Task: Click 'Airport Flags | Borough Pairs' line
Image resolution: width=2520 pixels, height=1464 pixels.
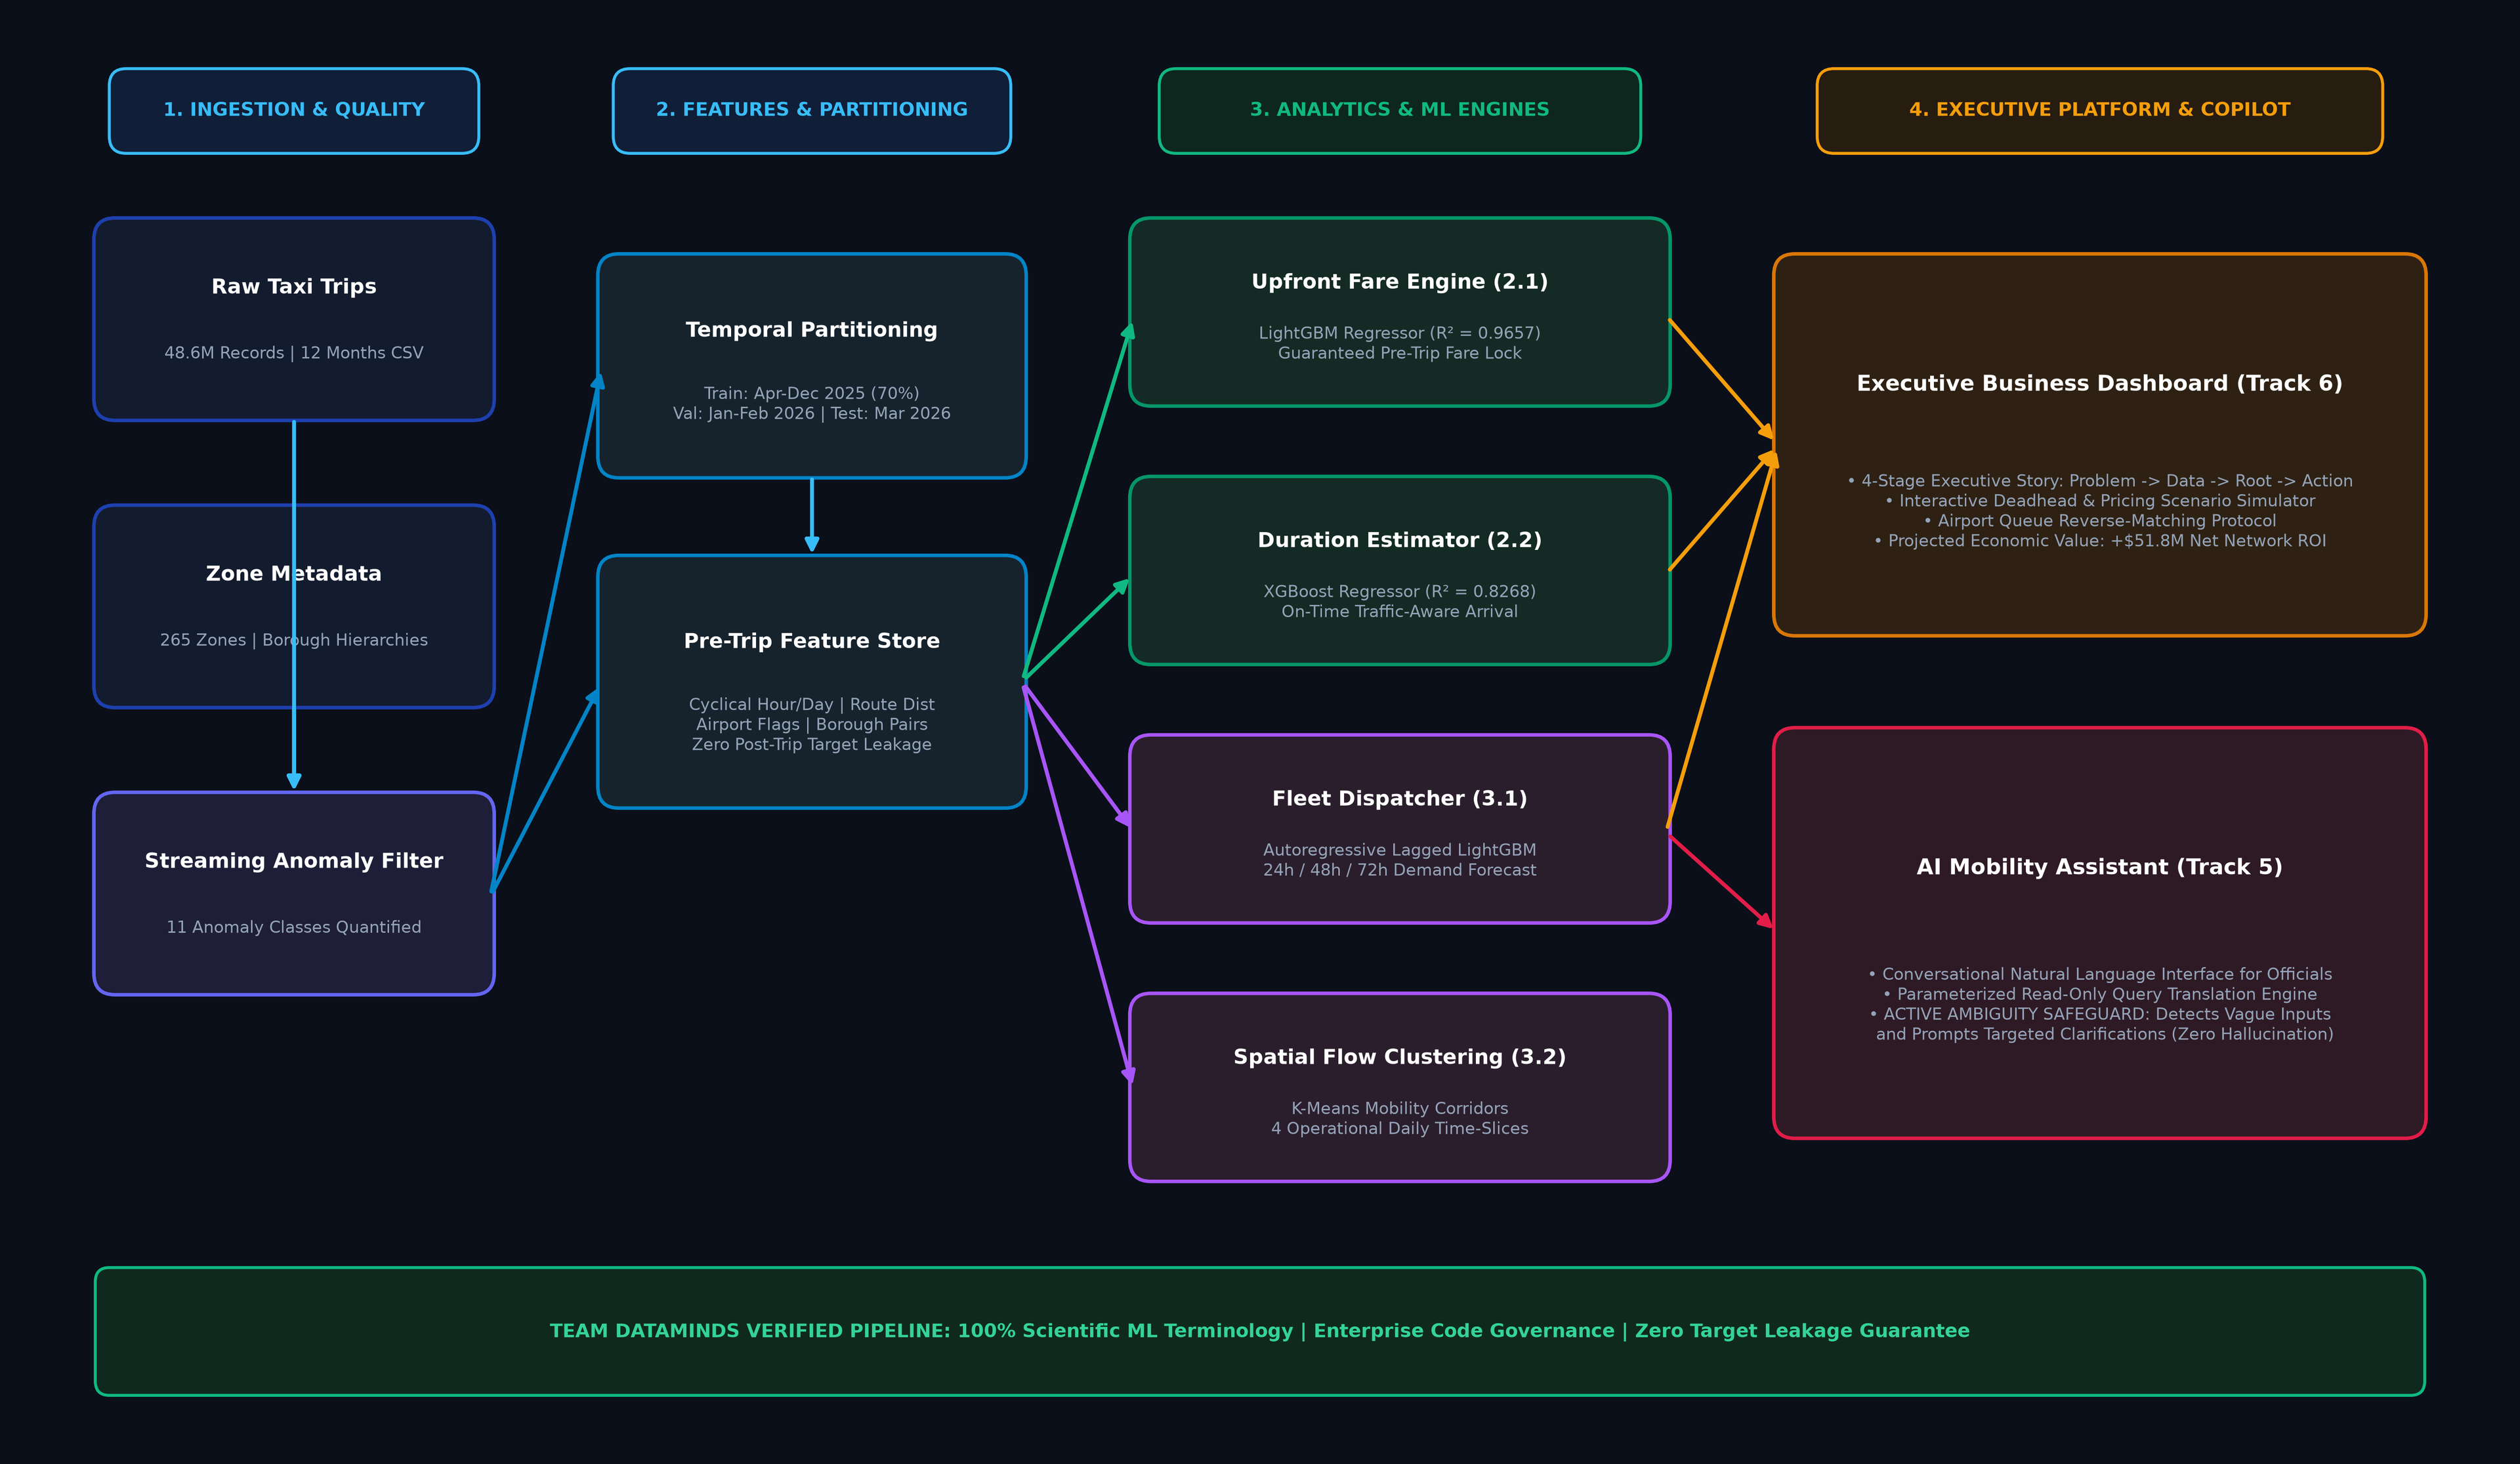Action: [811, 724]
